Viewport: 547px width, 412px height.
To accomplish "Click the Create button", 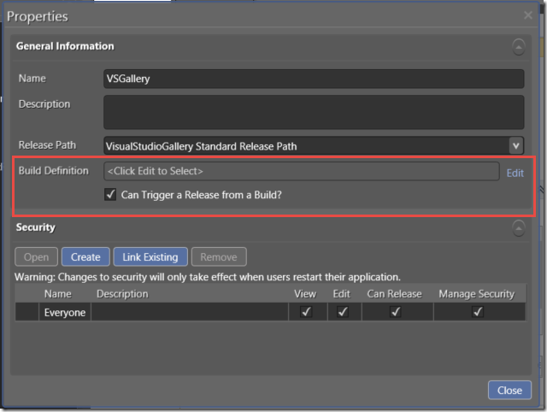I will pos(85,256).
